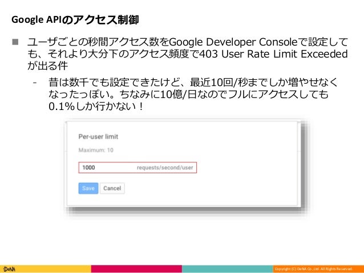Select the 'Per-user limit' heading text
Viewport: 364px width, 273px height.
(98, 136)
